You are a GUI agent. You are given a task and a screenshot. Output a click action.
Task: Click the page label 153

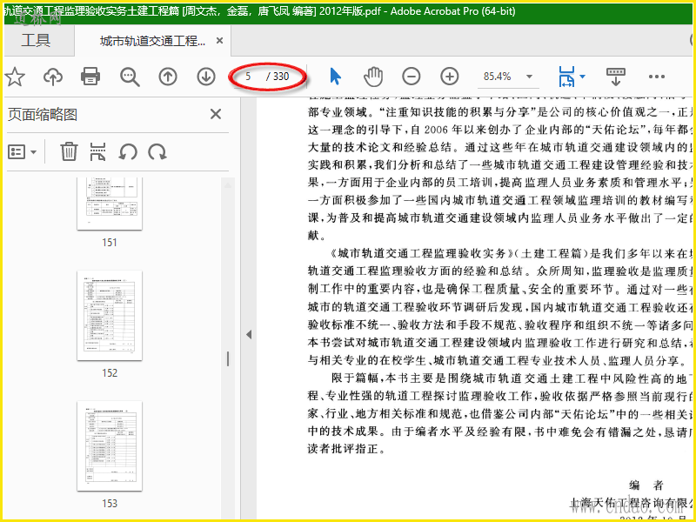(110, 504)
